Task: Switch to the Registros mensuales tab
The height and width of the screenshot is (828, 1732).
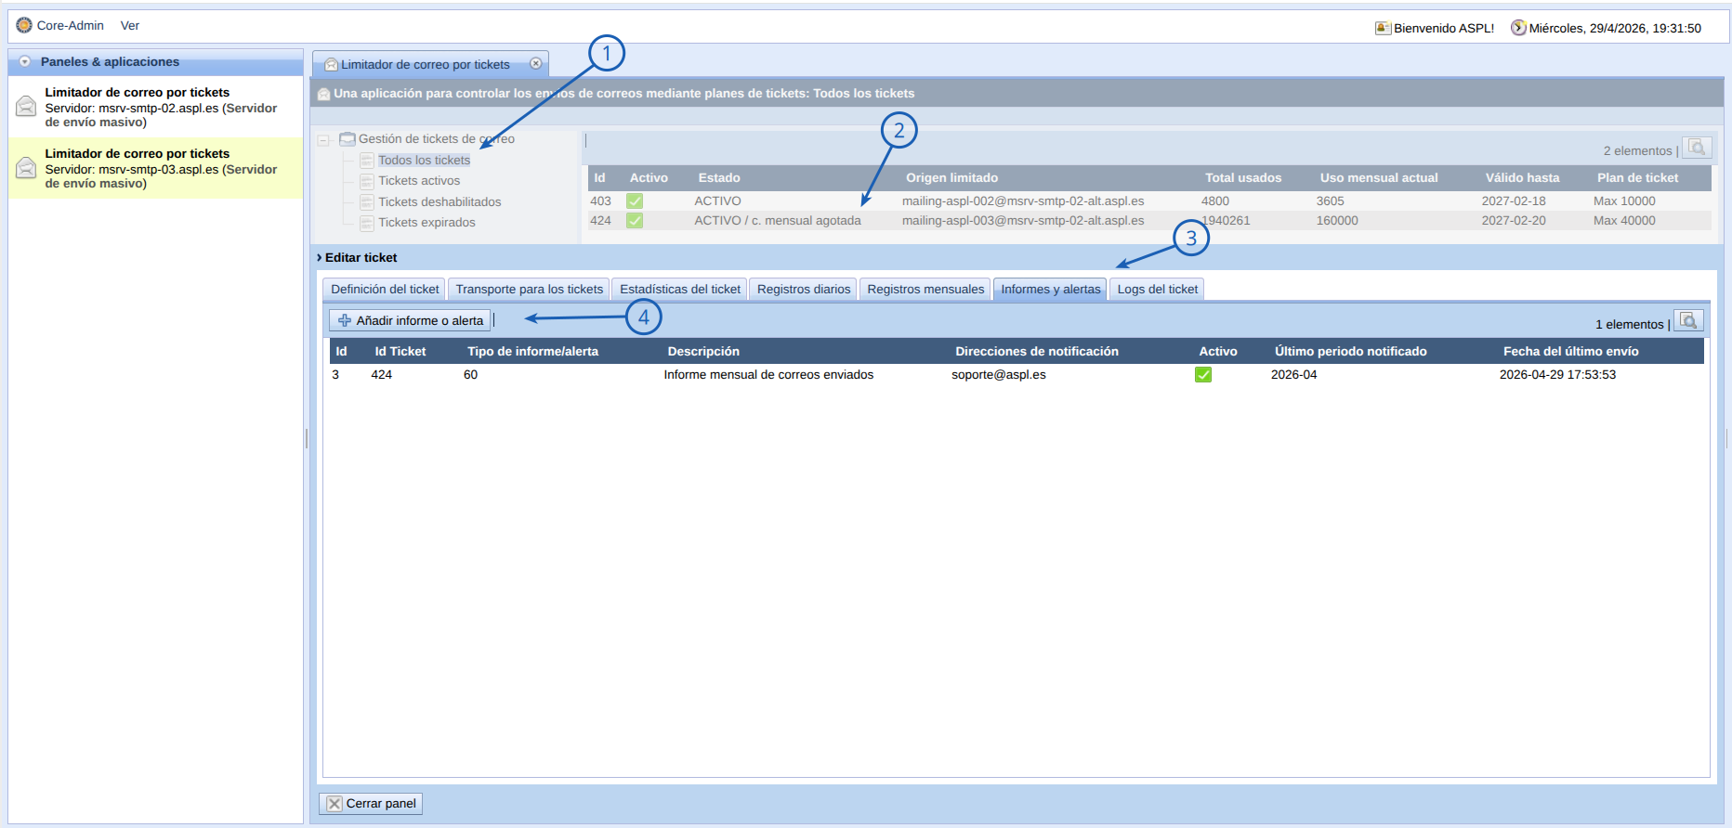Action: [x=925, y=290]
